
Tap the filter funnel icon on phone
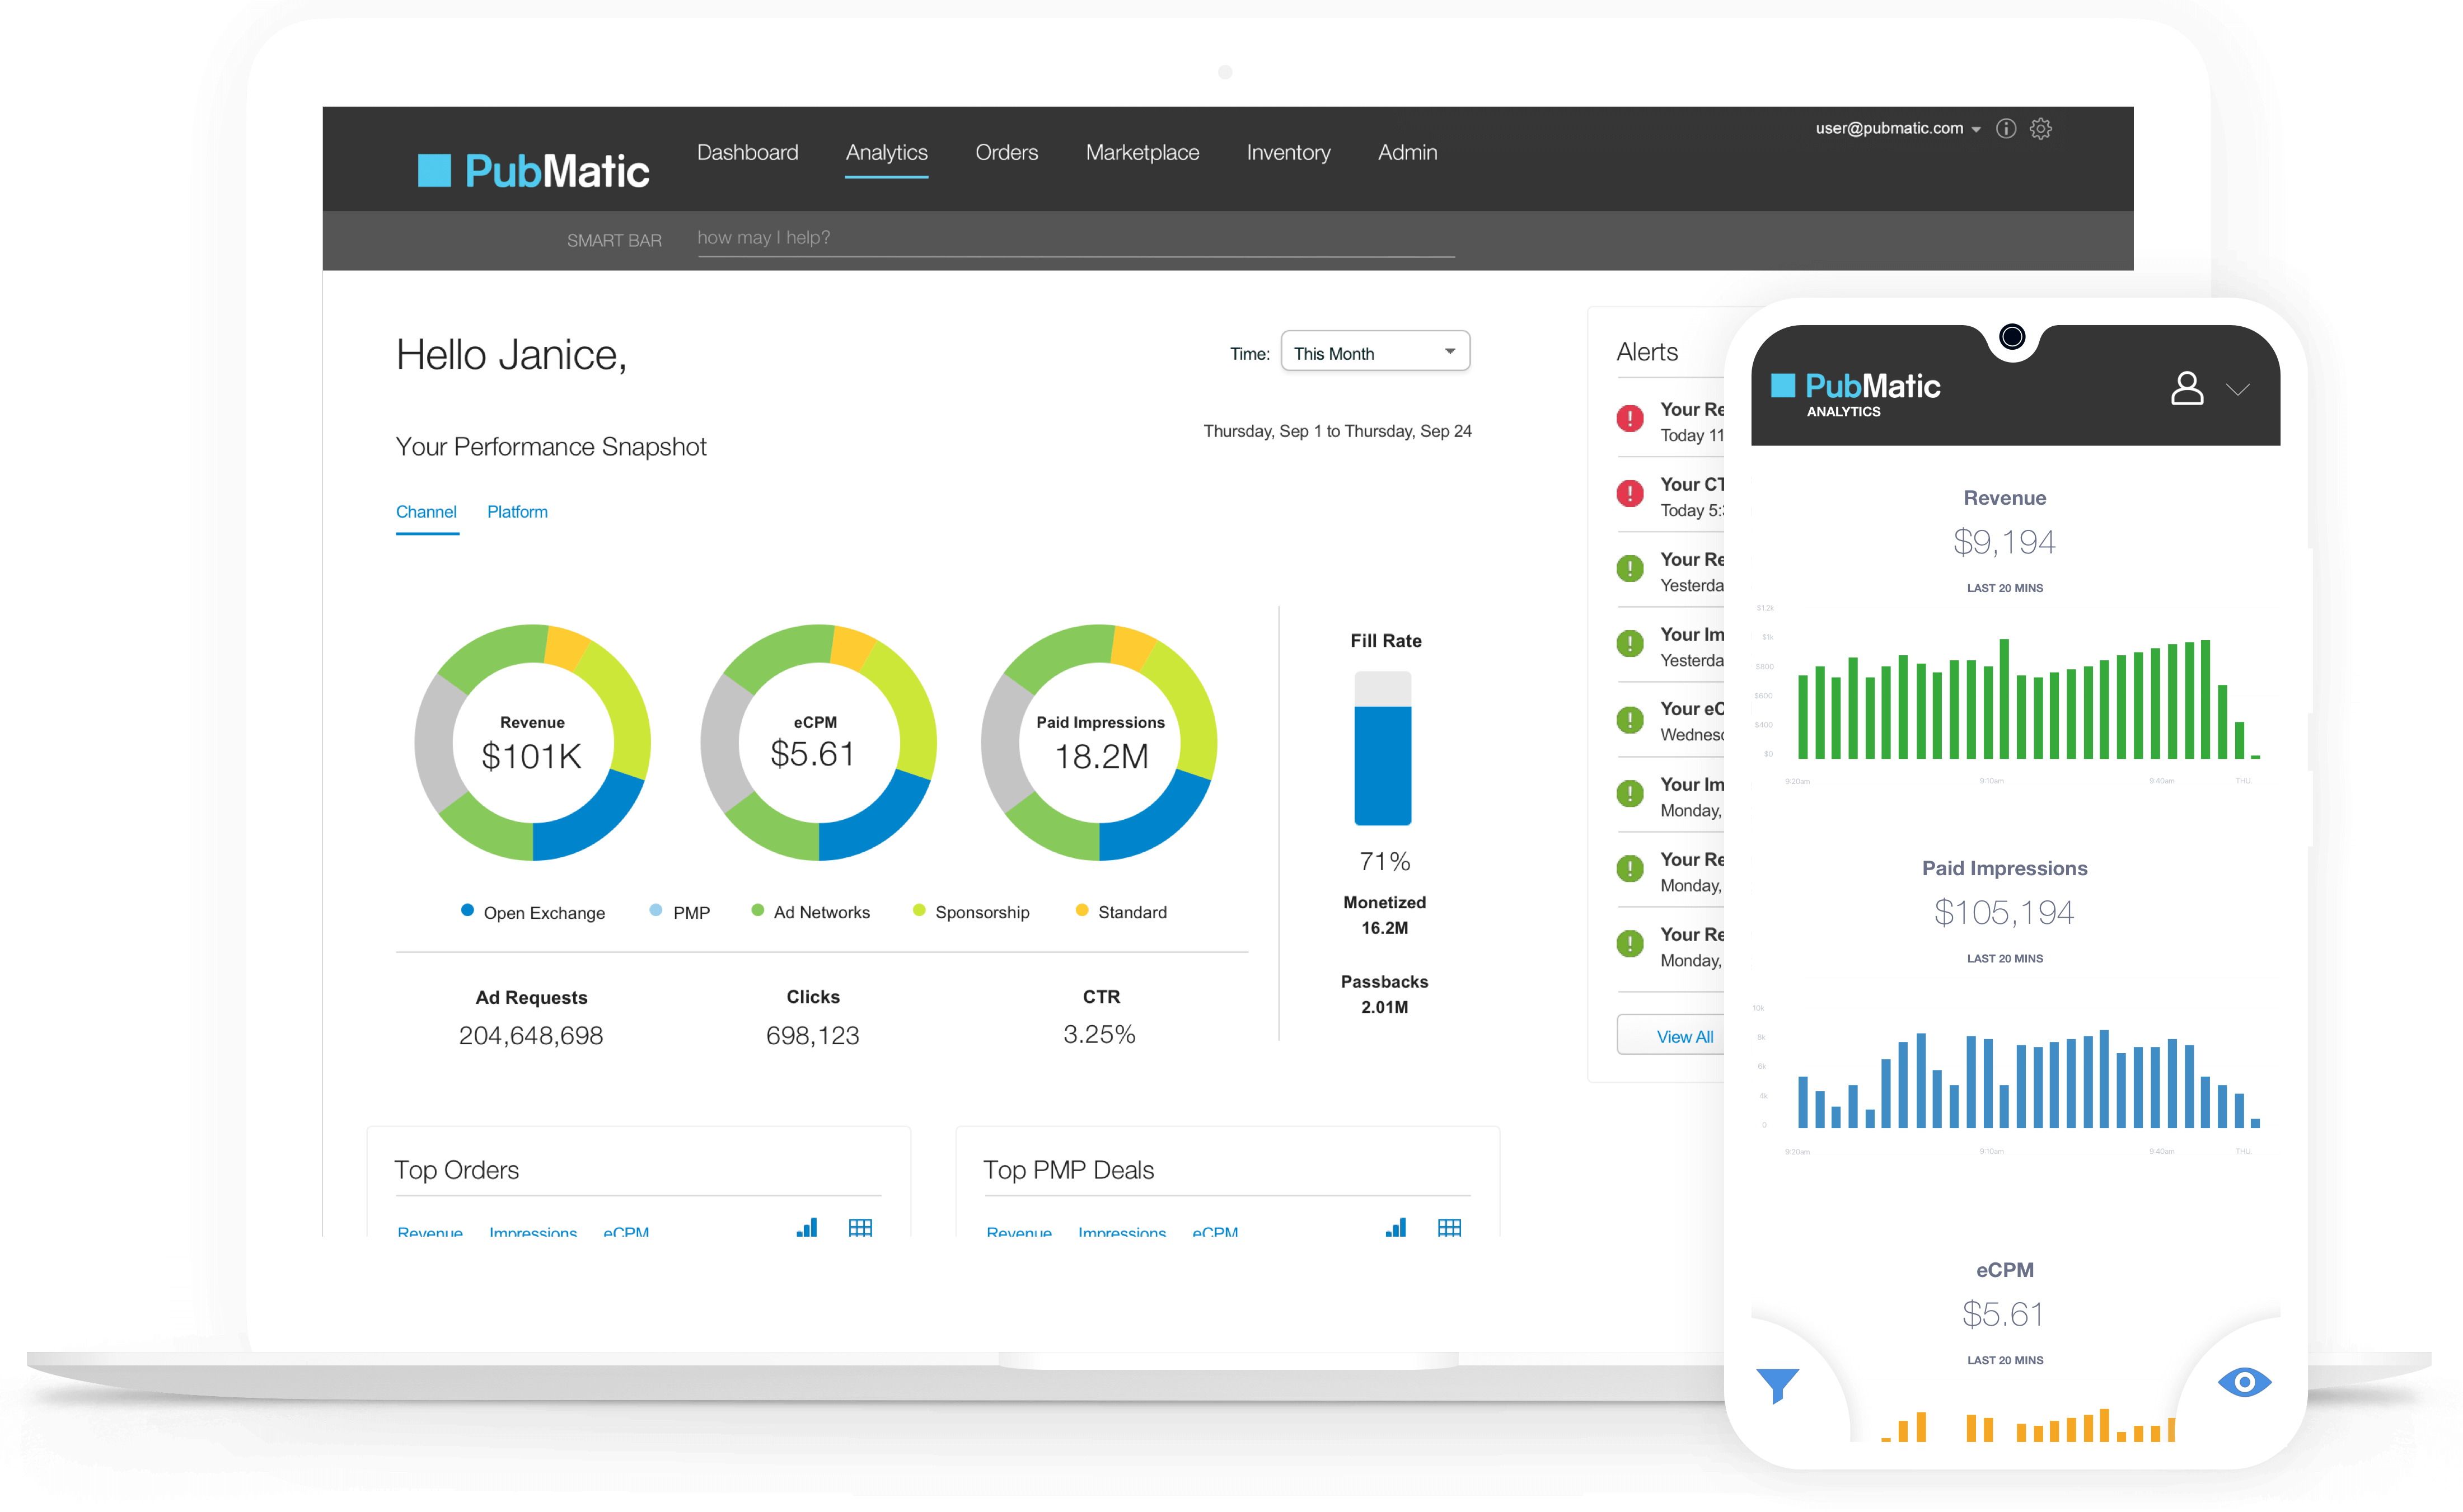click(1778, 1385)
